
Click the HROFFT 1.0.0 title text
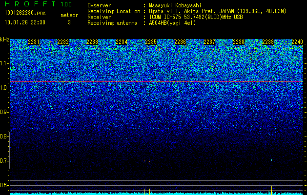[x=39, y=4]
